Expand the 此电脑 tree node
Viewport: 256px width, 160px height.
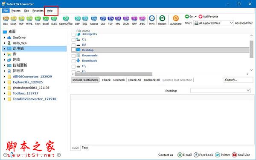[x=4, y=48]
